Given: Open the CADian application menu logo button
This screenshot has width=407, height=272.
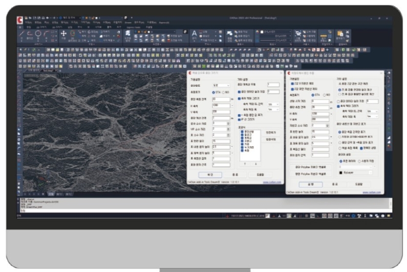Looking at the screenshot, I should (x=20, y=20).
